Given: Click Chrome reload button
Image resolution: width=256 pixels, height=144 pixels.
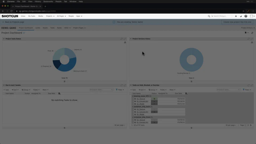Looking at the screenshot, I should coord(11,11).
